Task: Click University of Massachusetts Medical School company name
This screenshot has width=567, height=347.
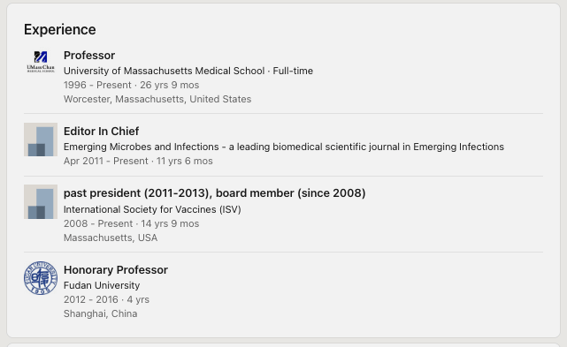Action: point(165,71)
